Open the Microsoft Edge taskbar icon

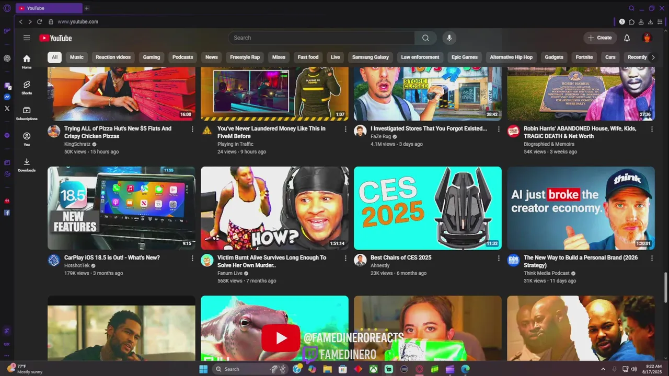click(x=465, y=369)
